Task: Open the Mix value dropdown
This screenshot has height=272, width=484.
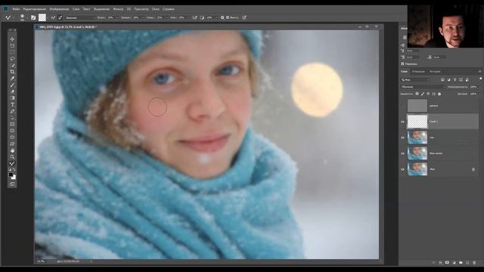Action: click(x=166, y=17)
